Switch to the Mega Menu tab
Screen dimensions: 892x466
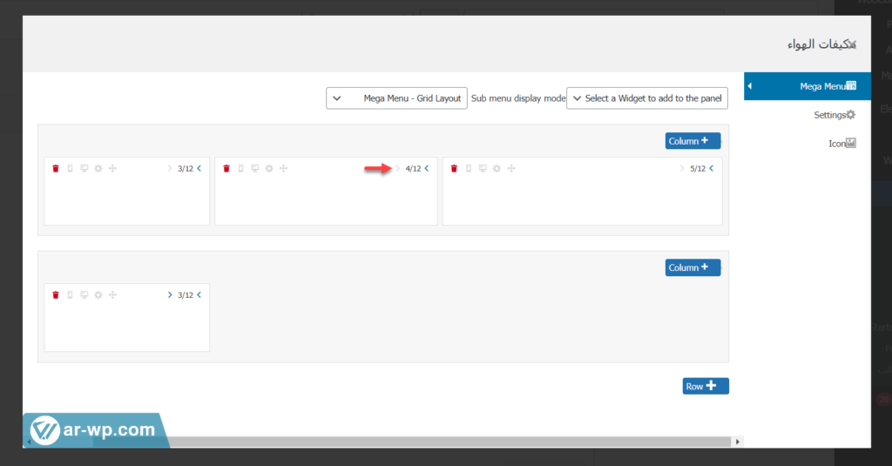808,86
